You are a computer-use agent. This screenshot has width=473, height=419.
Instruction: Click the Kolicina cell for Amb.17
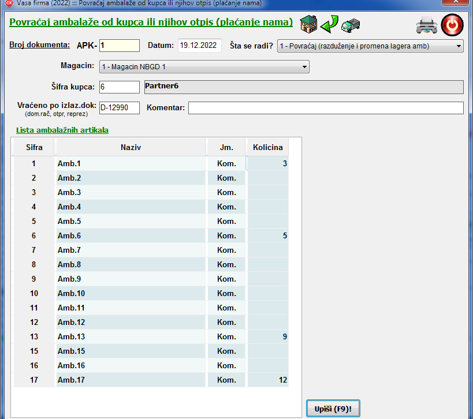[267, 380]
